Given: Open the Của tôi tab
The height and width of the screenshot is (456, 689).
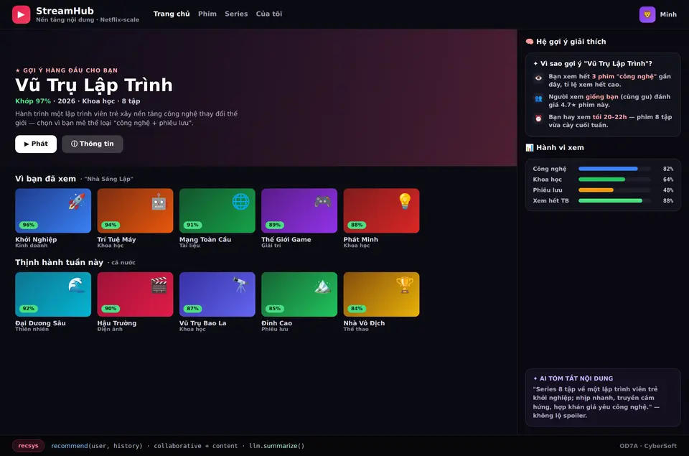Looking at the screenshot, I should (x=269, y=14).
